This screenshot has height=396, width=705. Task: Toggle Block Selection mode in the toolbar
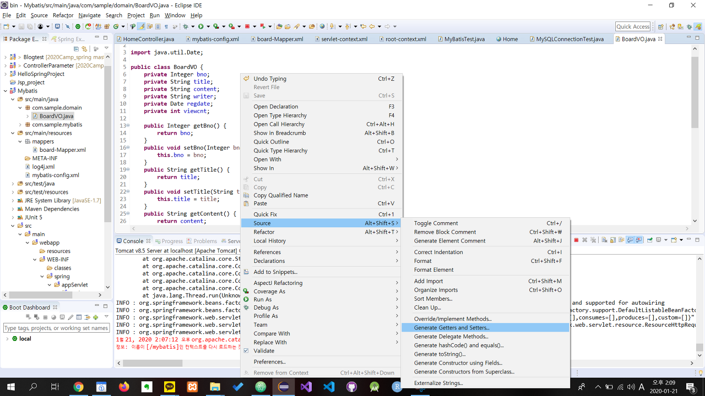pyautogui.click(x=158, y=26)
